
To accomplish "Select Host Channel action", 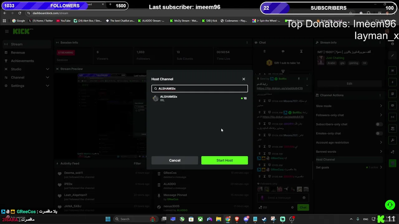I will [349, 159].
